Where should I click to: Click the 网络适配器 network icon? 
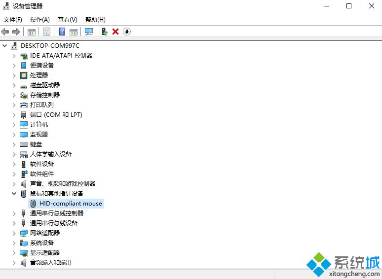(x=24, y=233)
